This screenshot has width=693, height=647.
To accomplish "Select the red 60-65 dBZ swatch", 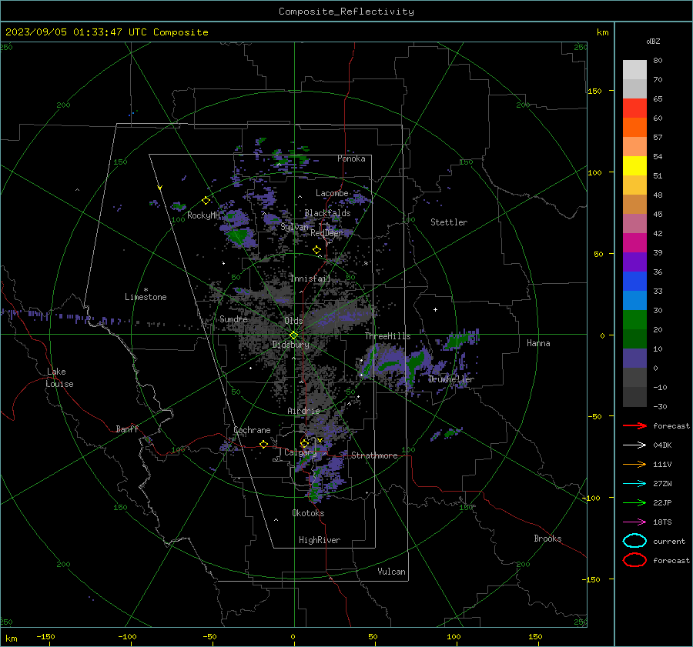I will pos(634,108).
